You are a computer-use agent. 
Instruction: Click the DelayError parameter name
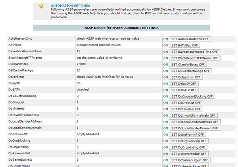(16, 77)
